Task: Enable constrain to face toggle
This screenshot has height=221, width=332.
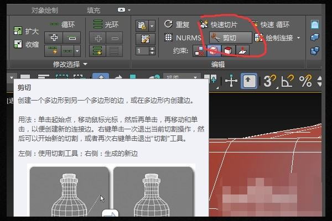Action: tap(229, 51)
